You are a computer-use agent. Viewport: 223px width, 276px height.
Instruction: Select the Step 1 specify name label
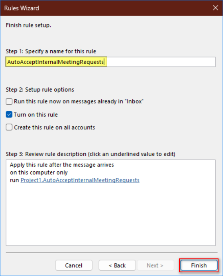pyautogui.click(x=51, y=52)
